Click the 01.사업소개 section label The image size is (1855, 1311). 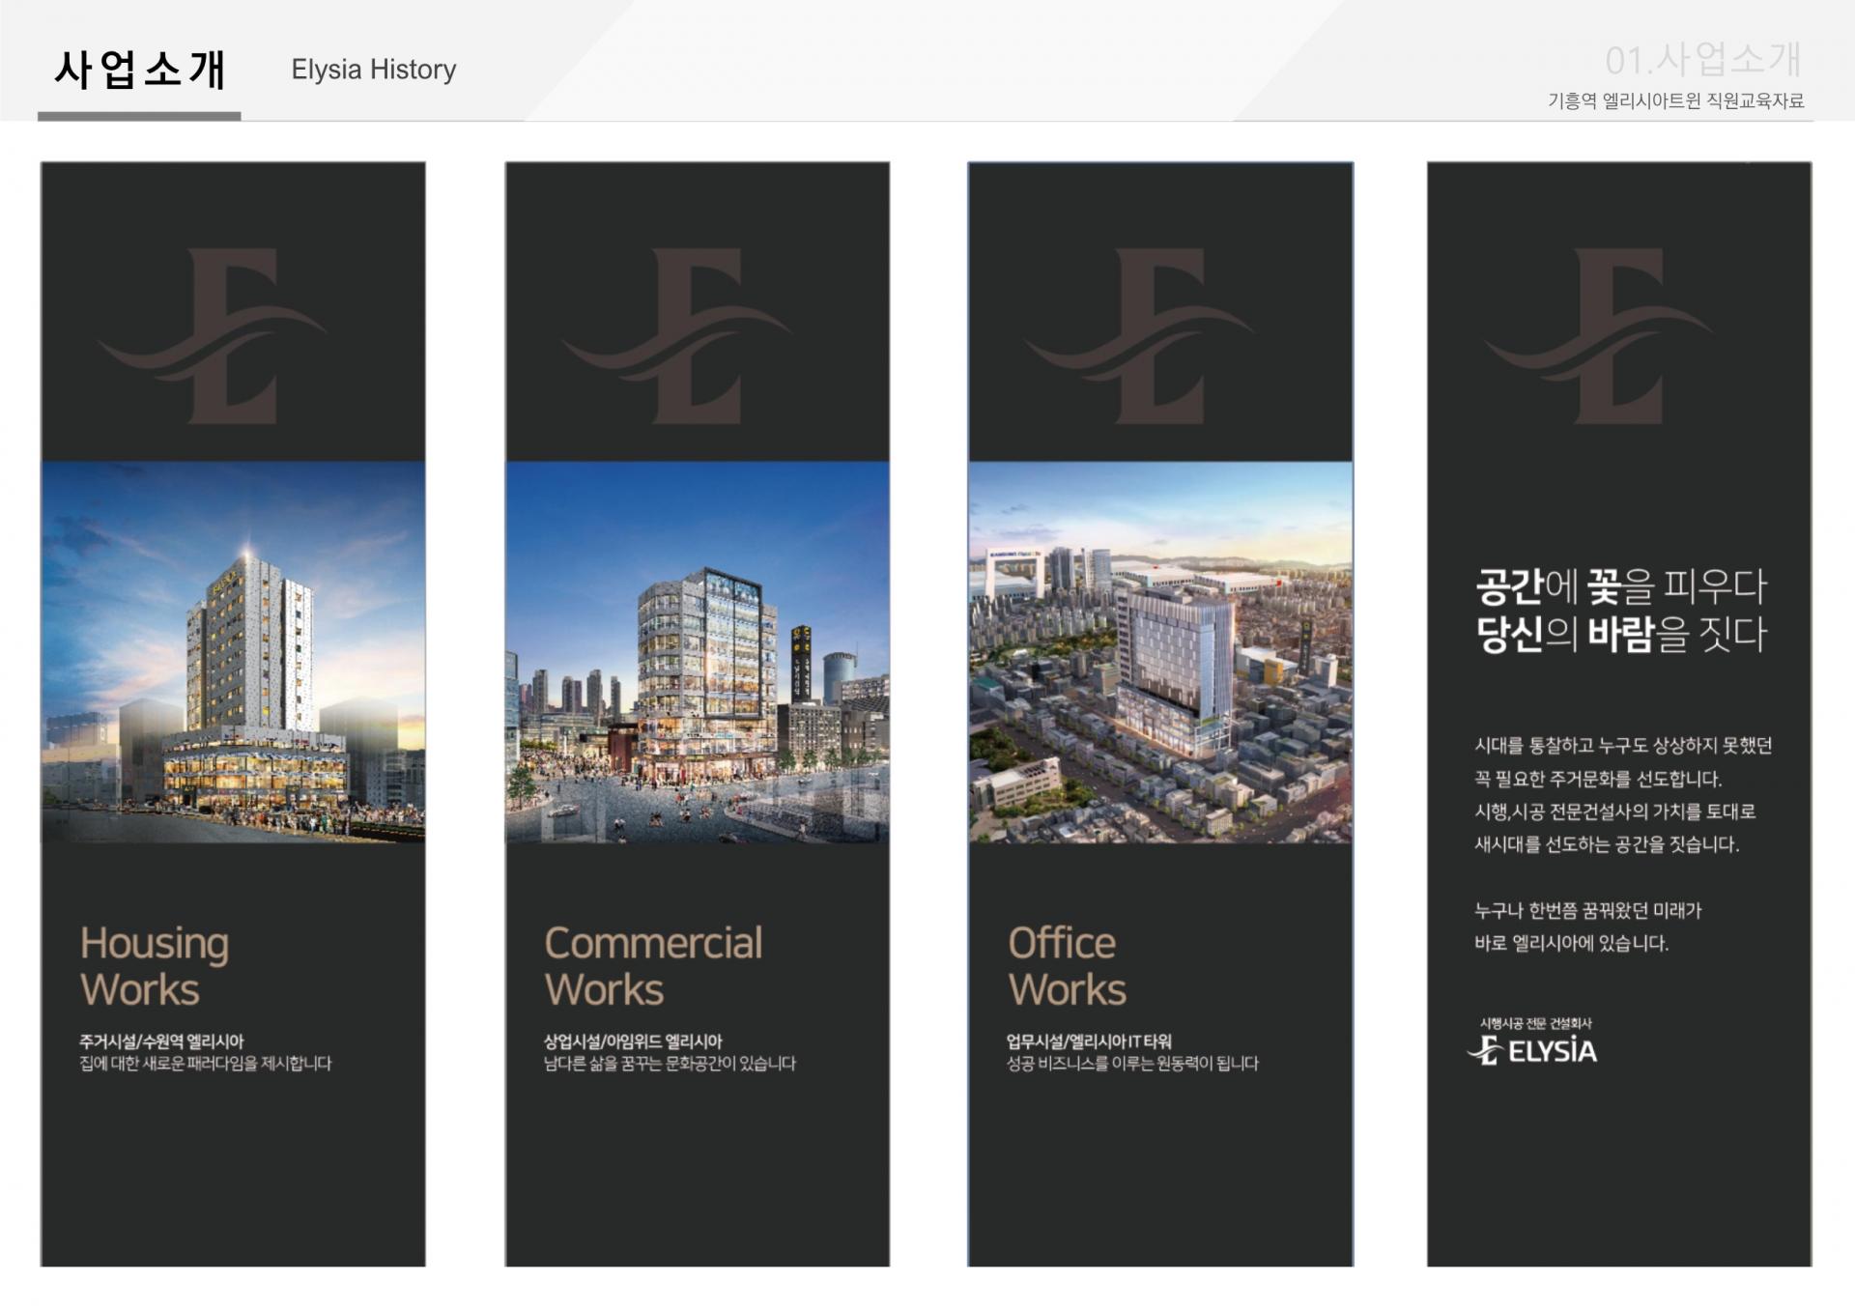pos(1702,60)
